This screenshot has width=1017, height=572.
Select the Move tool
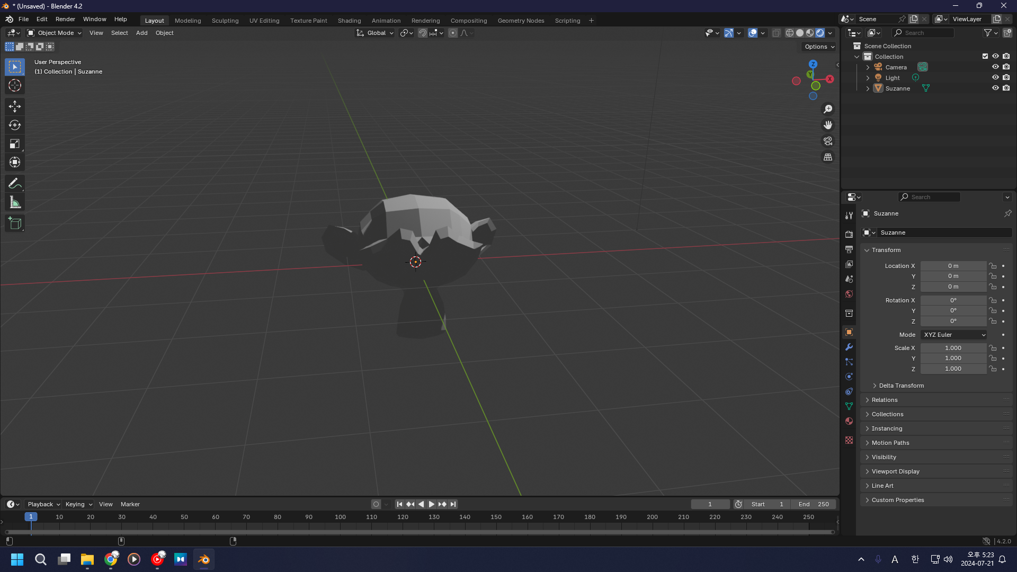coord(15,106)
